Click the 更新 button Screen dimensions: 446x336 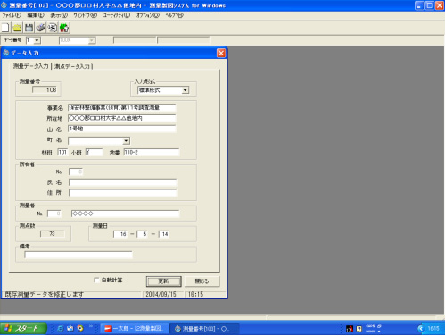(x=163, y=281)
